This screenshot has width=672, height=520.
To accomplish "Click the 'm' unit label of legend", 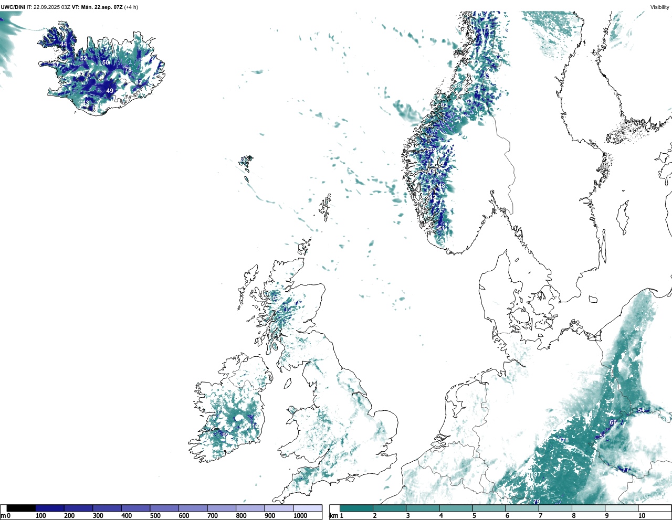I will 3,516.
